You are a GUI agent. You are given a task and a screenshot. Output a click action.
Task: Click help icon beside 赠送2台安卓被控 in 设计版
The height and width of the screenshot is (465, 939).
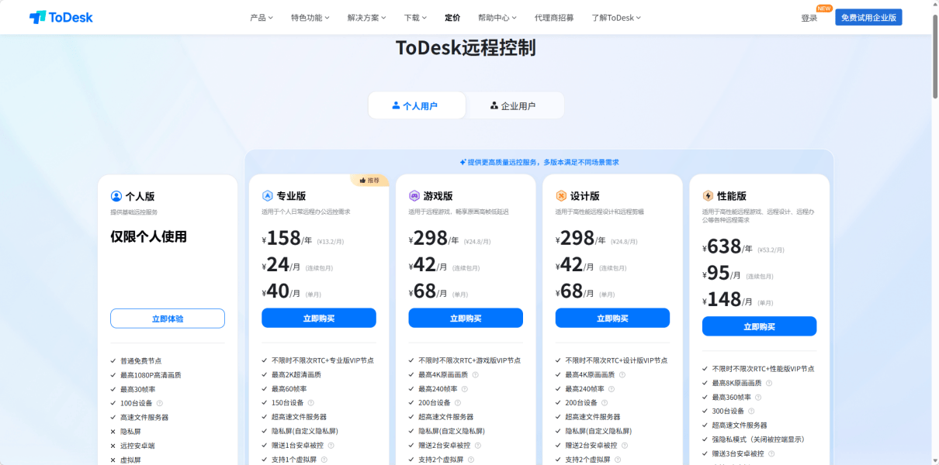pos(624,446)
